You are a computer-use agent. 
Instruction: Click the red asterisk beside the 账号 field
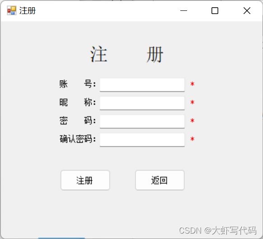tap(193, 84)
